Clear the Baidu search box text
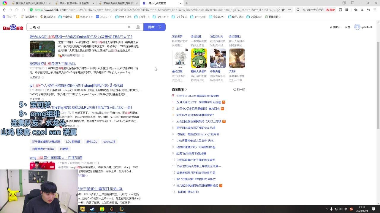This screenshot has width=380, height=213. (x=129, y=27)
